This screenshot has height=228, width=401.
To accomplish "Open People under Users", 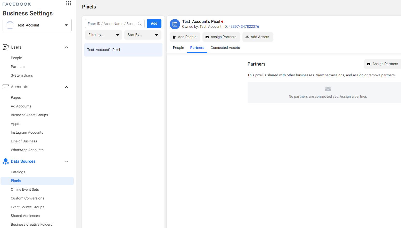I will [x=16, y=58].
